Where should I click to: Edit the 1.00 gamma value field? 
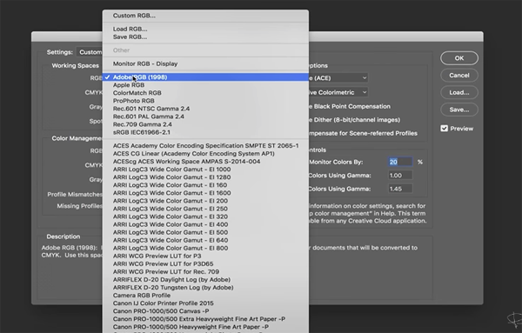click(400, 176)
